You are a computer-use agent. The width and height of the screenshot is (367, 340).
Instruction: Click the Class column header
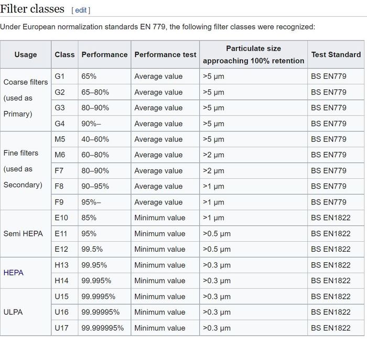click(x=64, y=55)
